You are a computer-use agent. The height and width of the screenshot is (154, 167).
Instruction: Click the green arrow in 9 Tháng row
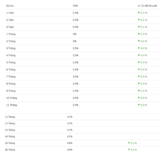(139, 90)
